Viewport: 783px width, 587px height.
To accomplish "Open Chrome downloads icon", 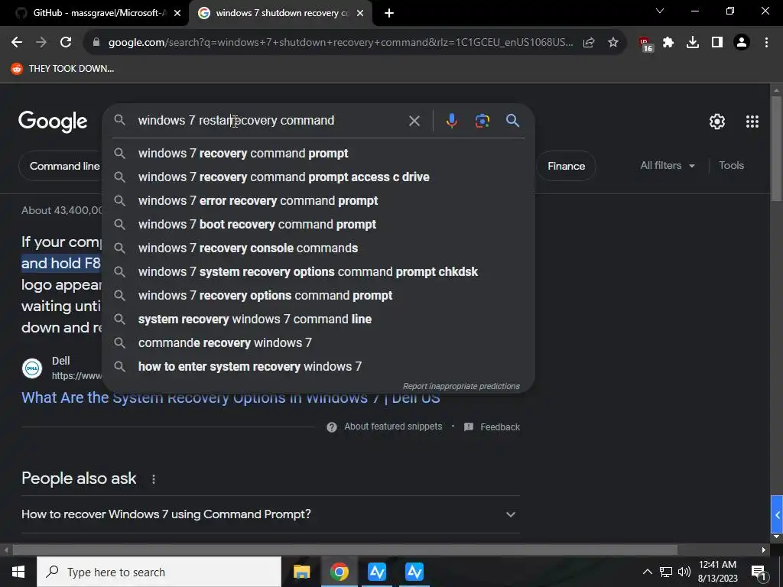I will click(693, 43).
